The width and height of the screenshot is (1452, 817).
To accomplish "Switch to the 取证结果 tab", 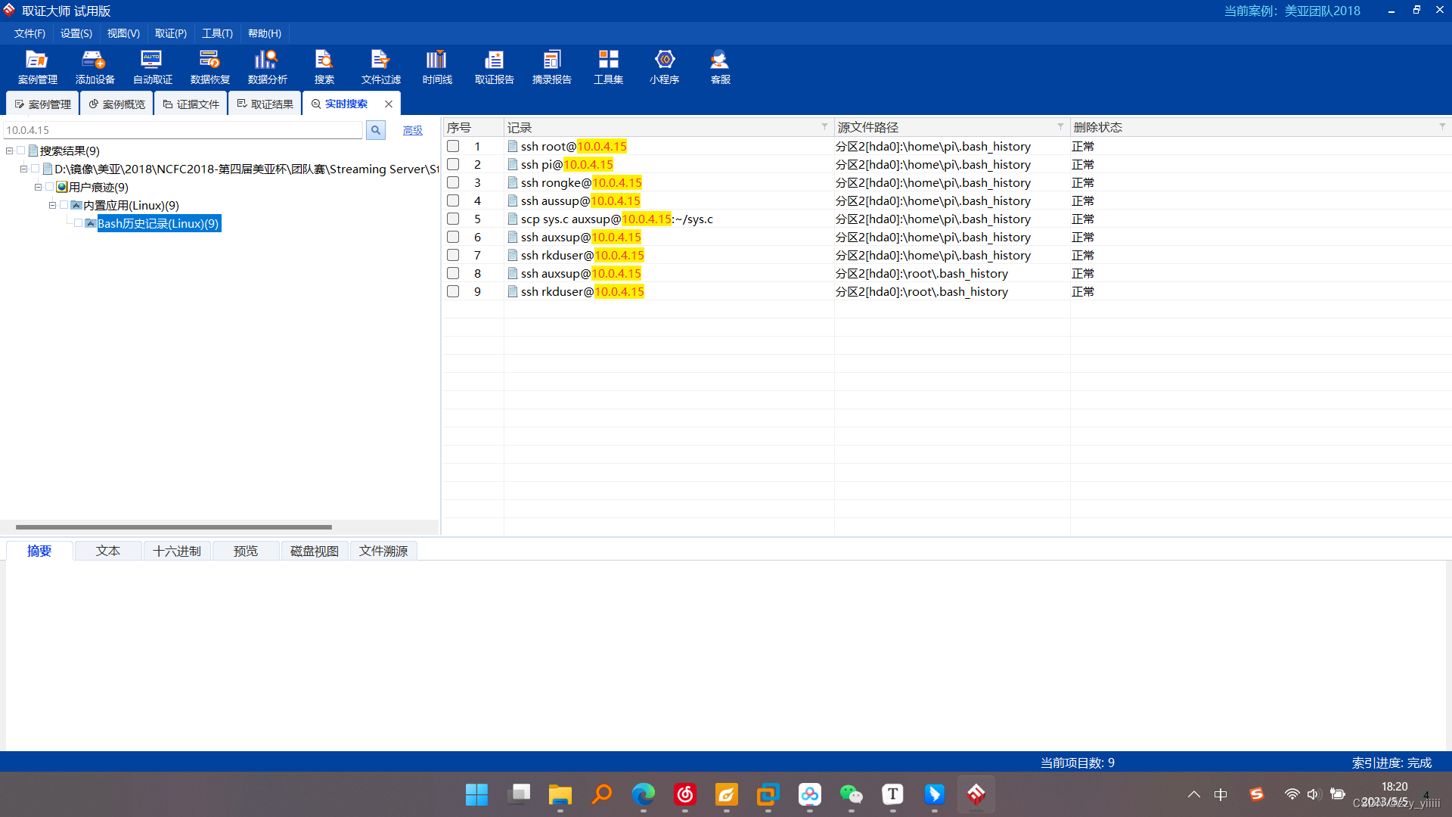I will tap(265, 104).
